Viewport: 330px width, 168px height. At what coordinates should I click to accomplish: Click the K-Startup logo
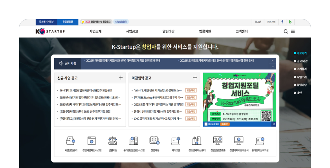50,31
